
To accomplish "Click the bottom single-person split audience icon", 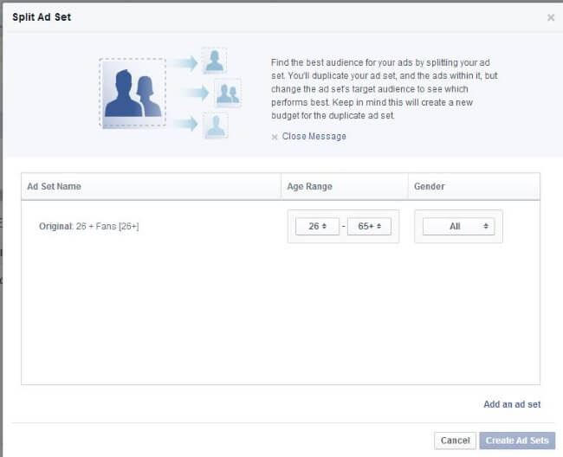I will point(214,125).
